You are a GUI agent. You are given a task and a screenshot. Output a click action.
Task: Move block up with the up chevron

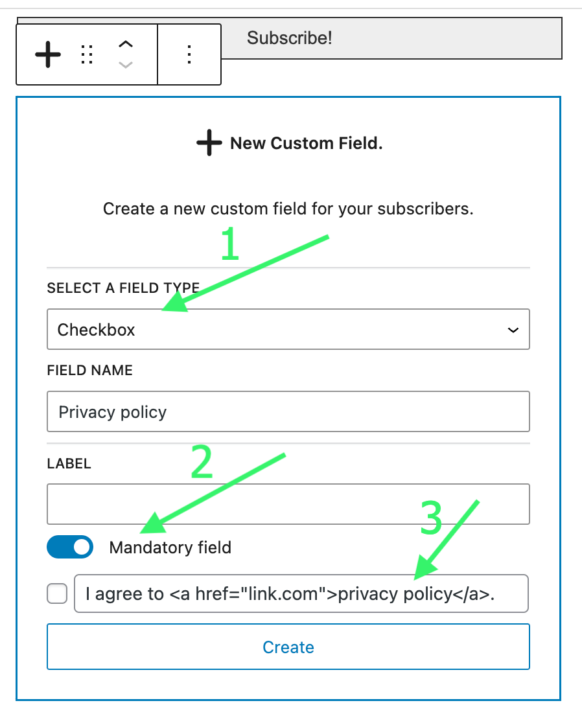pos(126,44)
